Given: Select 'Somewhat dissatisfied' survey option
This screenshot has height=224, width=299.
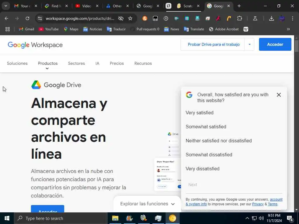Looking at the screenshot, I should [209, 155].
